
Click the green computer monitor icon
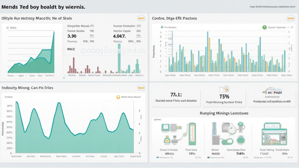pos(165,128)
